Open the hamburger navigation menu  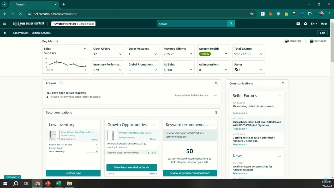click(x=4, y=24)
